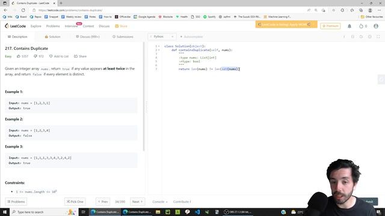Click the weather temperature tray item

coord(297,212)
